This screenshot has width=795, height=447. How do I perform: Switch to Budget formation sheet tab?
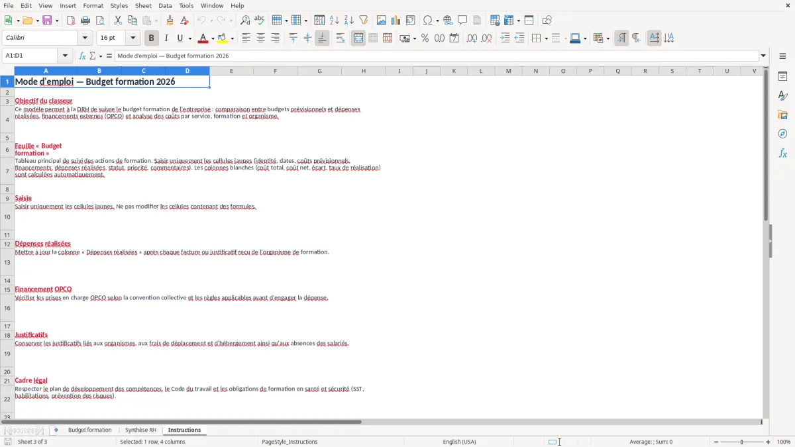click(89, 430)
